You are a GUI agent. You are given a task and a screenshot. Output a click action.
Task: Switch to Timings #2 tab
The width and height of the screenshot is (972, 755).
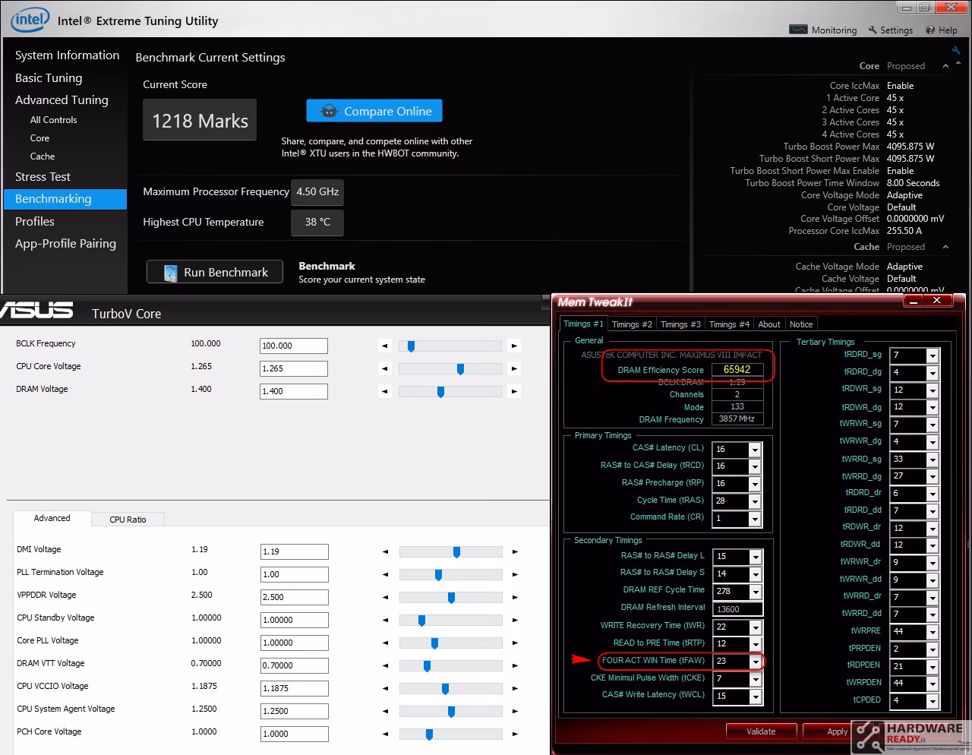[632, 324]
